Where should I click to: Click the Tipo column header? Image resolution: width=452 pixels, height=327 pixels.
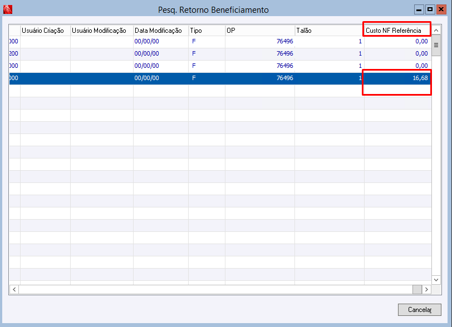[207, 31]
